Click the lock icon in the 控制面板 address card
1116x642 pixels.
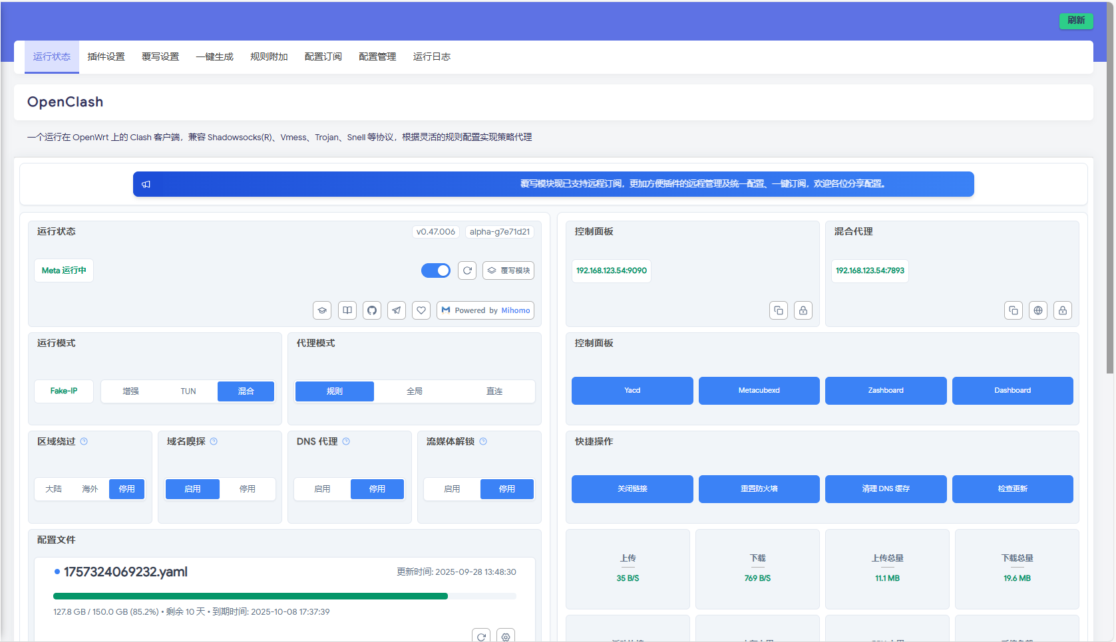click(x=803, y=310)
